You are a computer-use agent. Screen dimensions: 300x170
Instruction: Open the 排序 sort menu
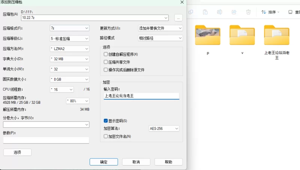270,12
